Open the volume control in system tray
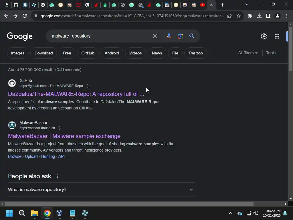Viewport: 293px width, 220px height. 256,213
